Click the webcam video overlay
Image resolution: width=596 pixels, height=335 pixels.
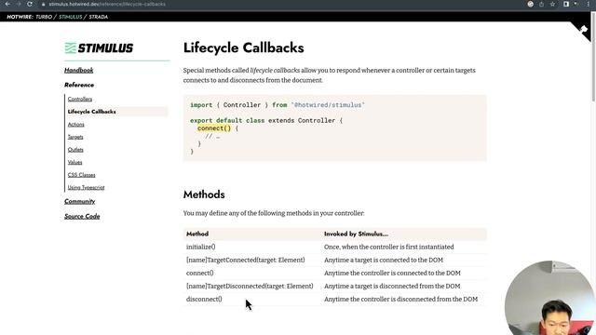tap(550, 298)
